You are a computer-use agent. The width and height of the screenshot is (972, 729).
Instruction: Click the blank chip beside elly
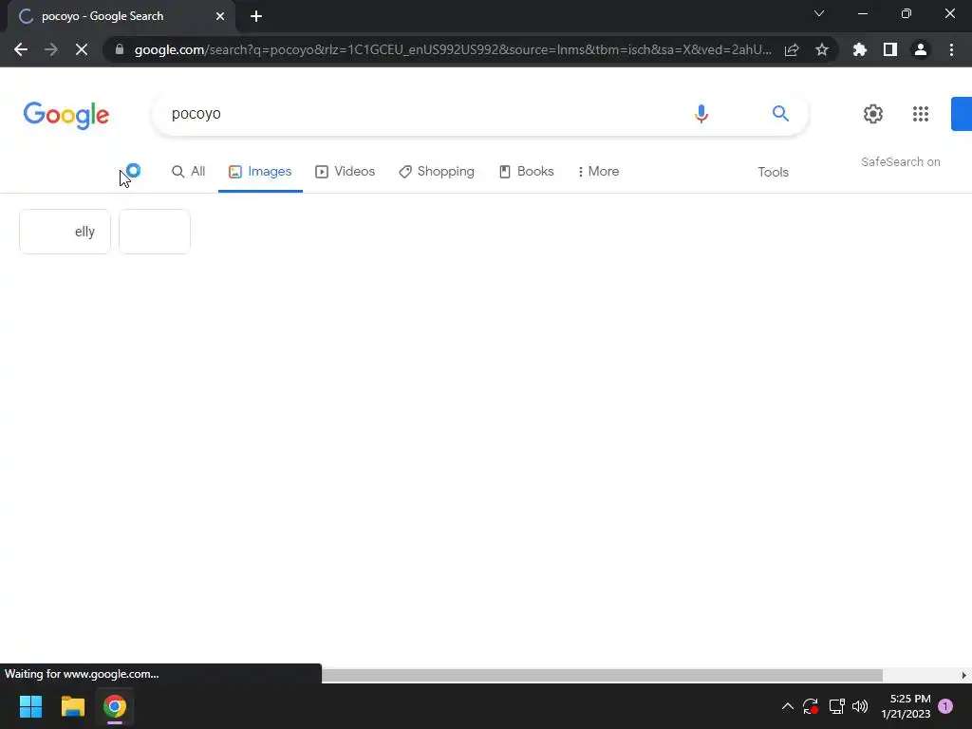click(x=155, y=232)
